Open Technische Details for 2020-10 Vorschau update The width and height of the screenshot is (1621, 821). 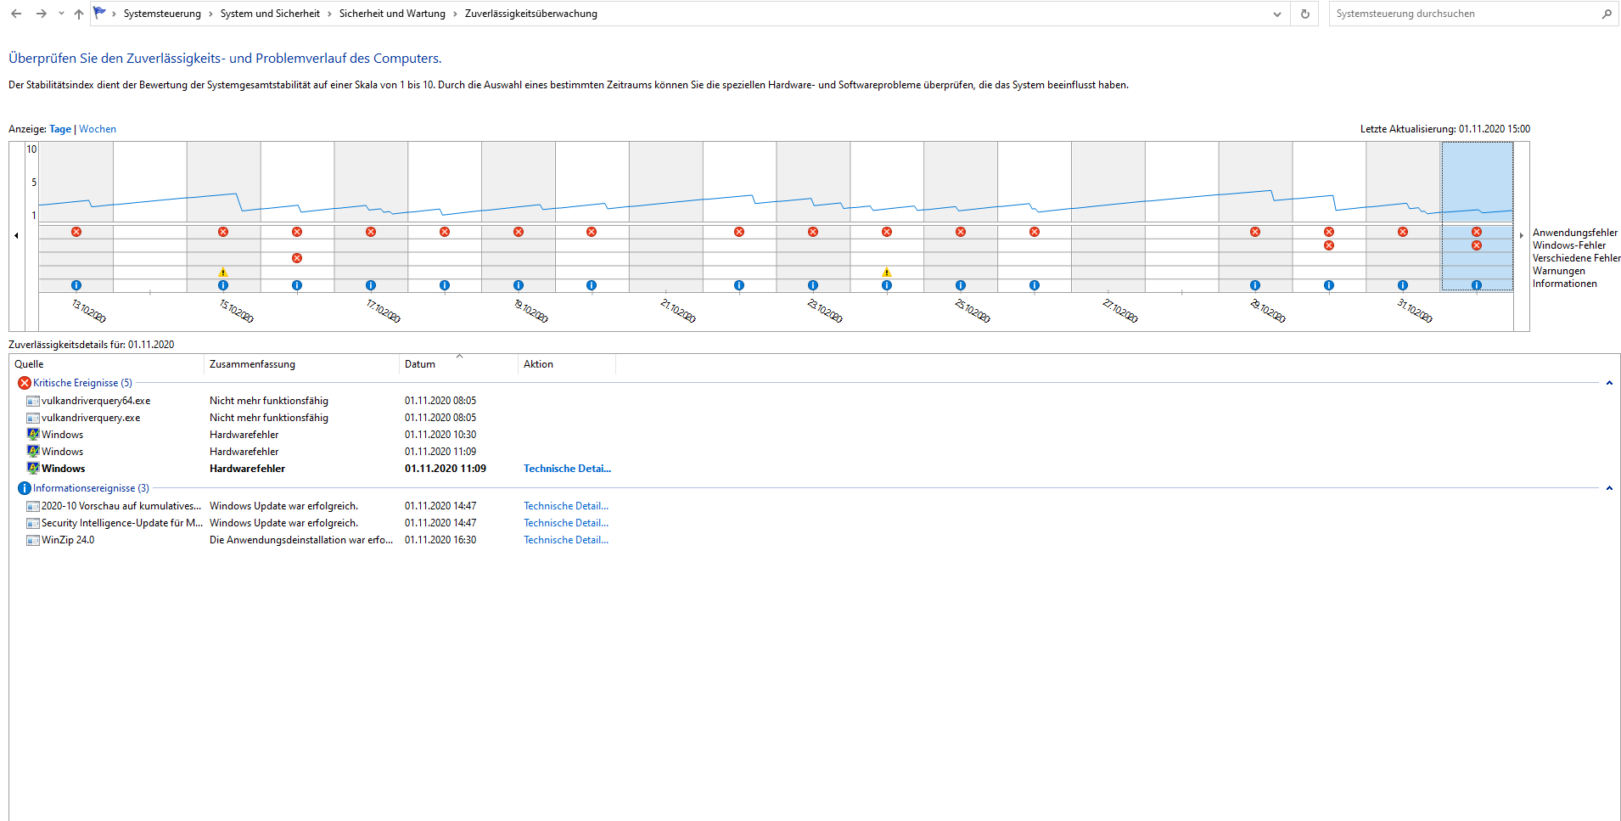(x=566, y=506)
